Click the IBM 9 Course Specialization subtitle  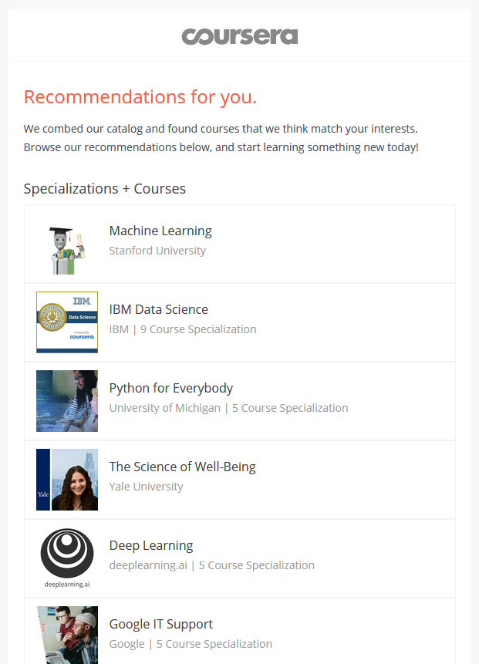tap(183, 329)
